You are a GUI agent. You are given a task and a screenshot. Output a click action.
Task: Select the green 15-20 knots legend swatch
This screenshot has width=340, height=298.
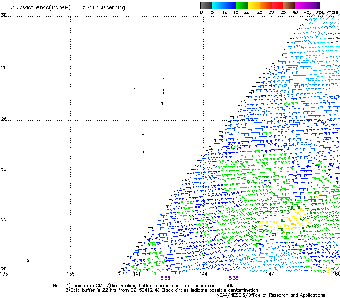coord(242,6)
